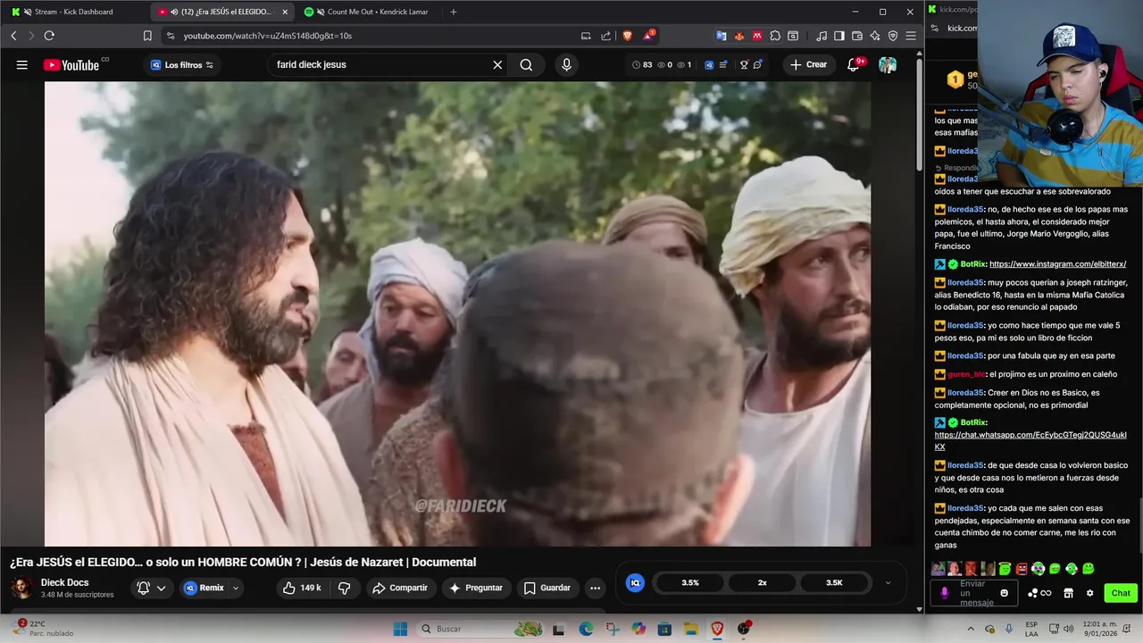1143x643 pixels.
Task: Click the address bar URL
Action: [x=268, y=36]
